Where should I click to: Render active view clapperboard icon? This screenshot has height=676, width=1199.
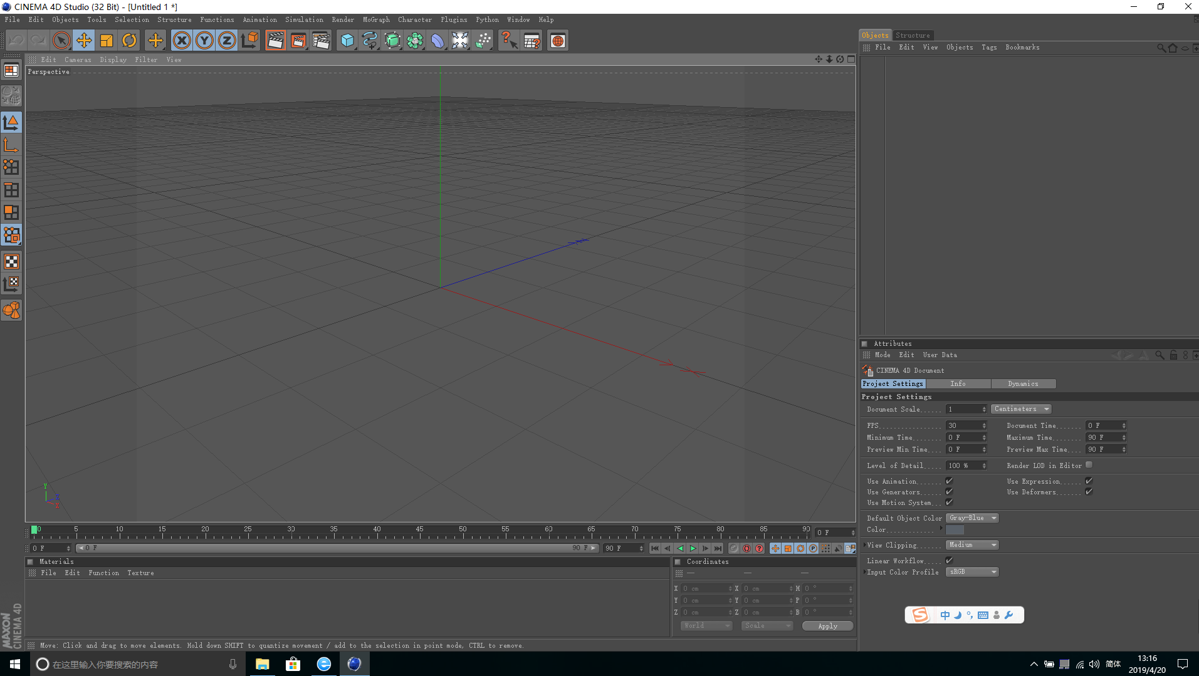coord(275,41)
